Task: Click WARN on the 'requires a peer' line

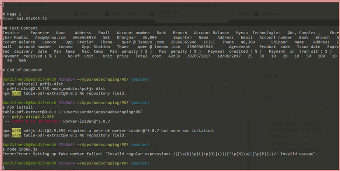Action: click(x=16, y=131)
